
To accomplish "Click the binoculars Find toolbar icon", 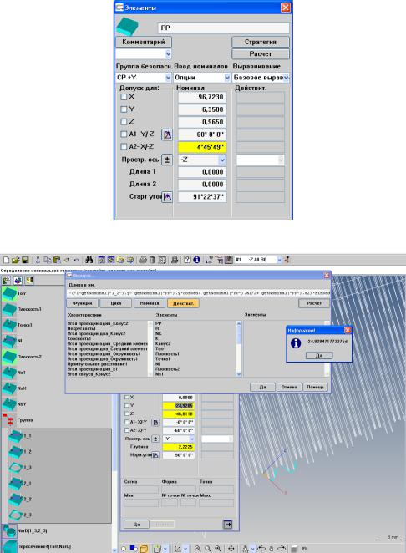I will 89,260.
